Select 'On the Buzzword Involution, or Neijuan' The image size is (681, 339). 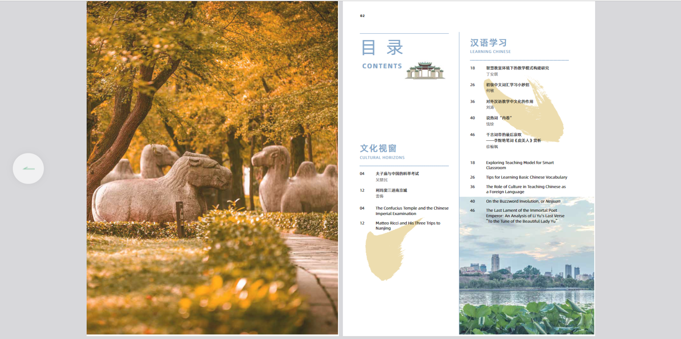pos(523,201)
